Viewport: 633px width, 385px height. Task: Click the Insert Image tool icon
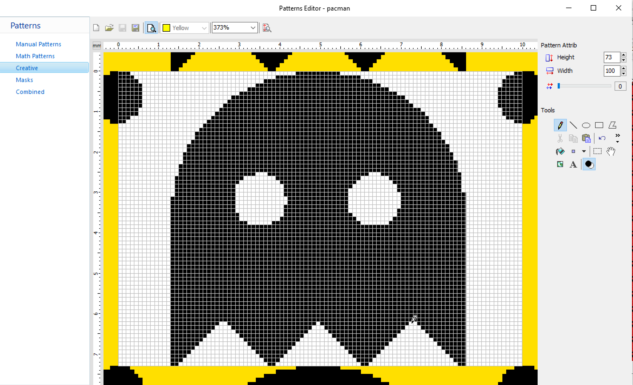coord(560,164)
